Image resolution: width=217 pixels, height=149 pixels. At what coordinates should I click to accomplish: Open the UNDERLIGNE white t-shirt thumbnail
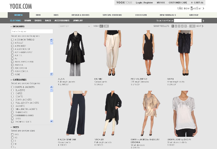pyautogui.click(x=185, y=114)
